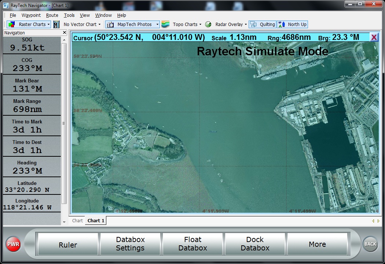The image size is (385, 264).
Task: Select the Chart 1 tab
Action: (96, 221)
